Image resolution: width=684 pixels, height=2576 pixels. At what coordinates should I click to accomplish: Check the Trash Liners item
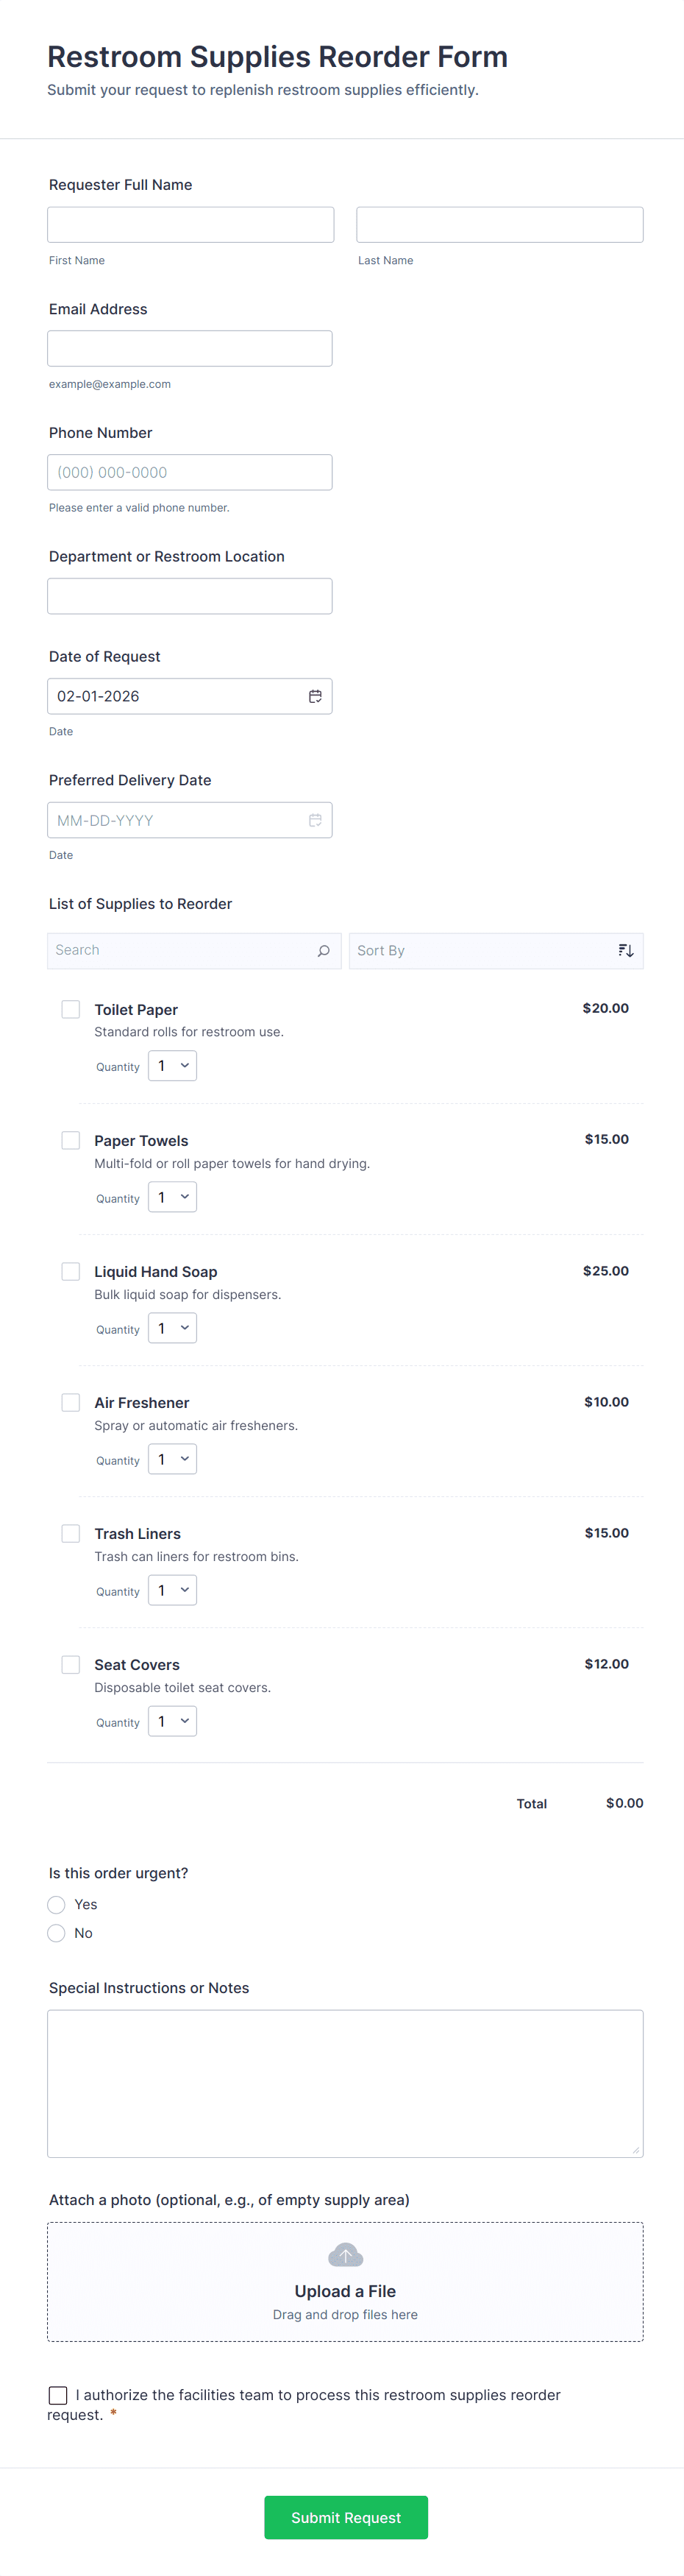click(71, 1533)
